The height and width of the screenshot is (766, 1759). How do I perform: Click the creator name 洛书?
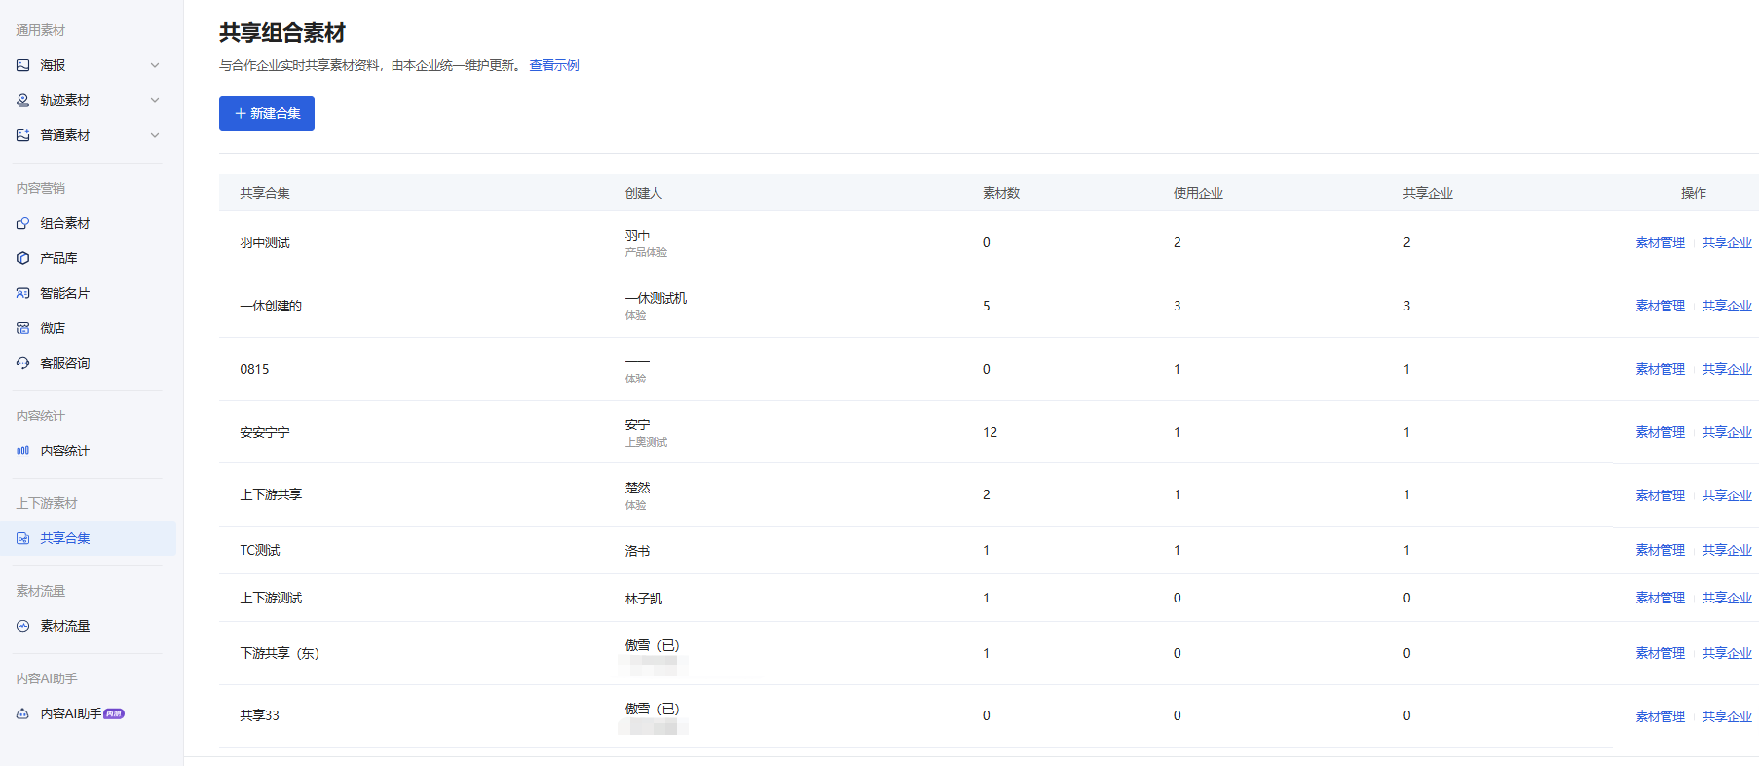tap(637, 551)
